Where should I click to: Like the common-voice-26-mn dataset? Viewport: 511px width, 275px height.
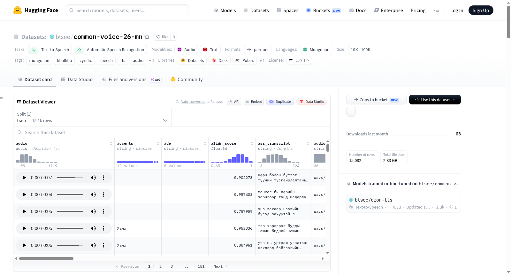(x=162, y=37)
